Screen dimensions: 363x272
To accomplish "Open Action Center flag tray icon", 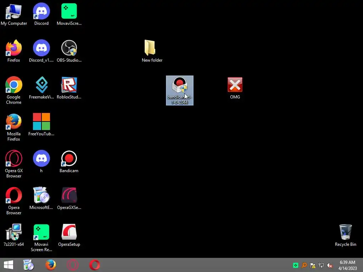I will 313,265.
